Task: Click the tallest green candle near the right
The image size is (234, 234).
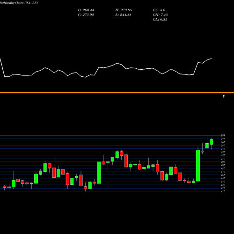Action: 198,166
